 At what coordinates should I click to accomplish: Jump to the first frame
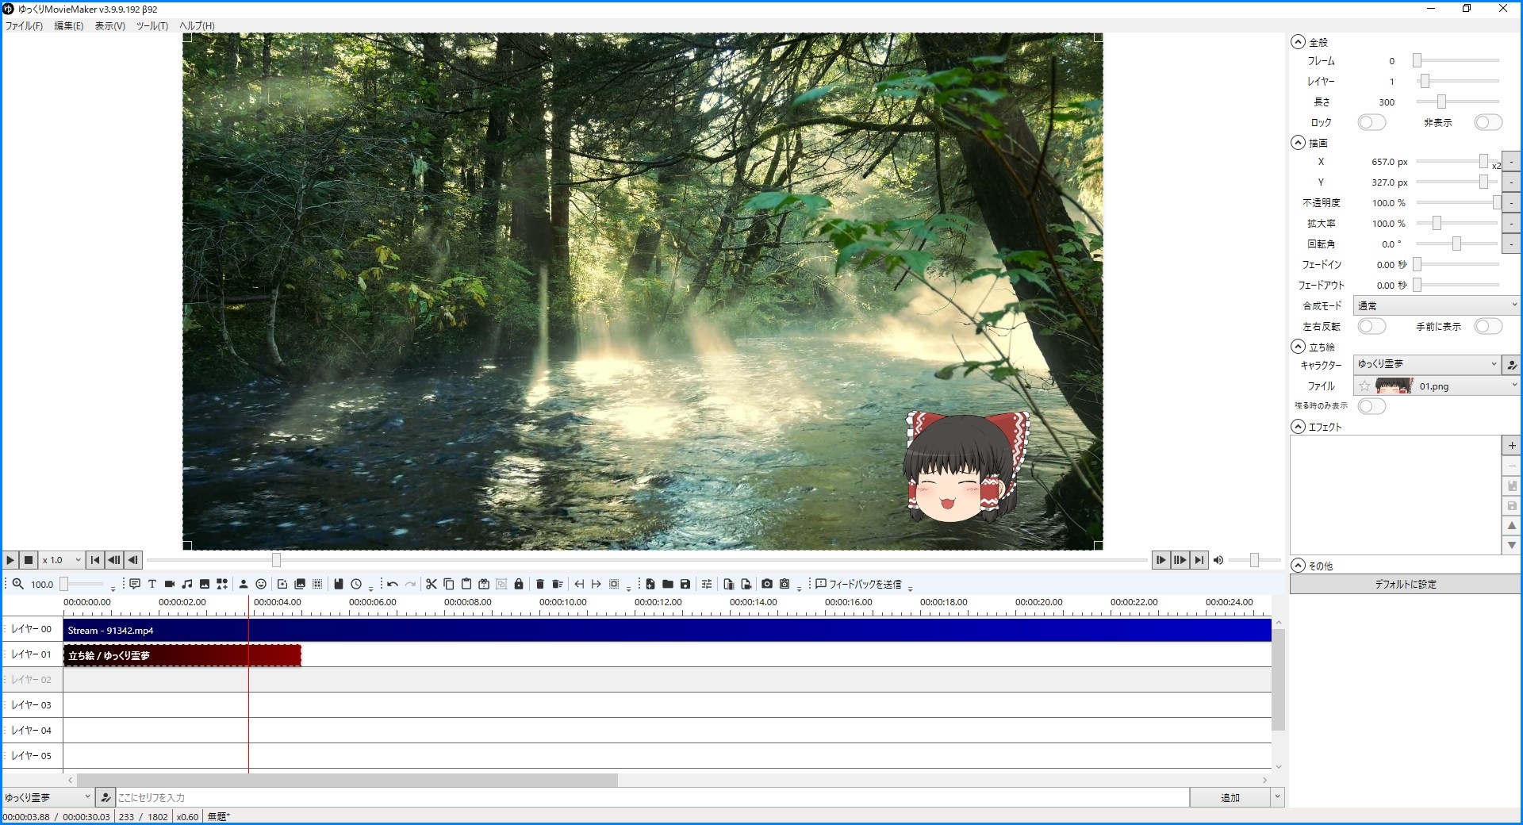pyautogui.click(x=95, y=560)
